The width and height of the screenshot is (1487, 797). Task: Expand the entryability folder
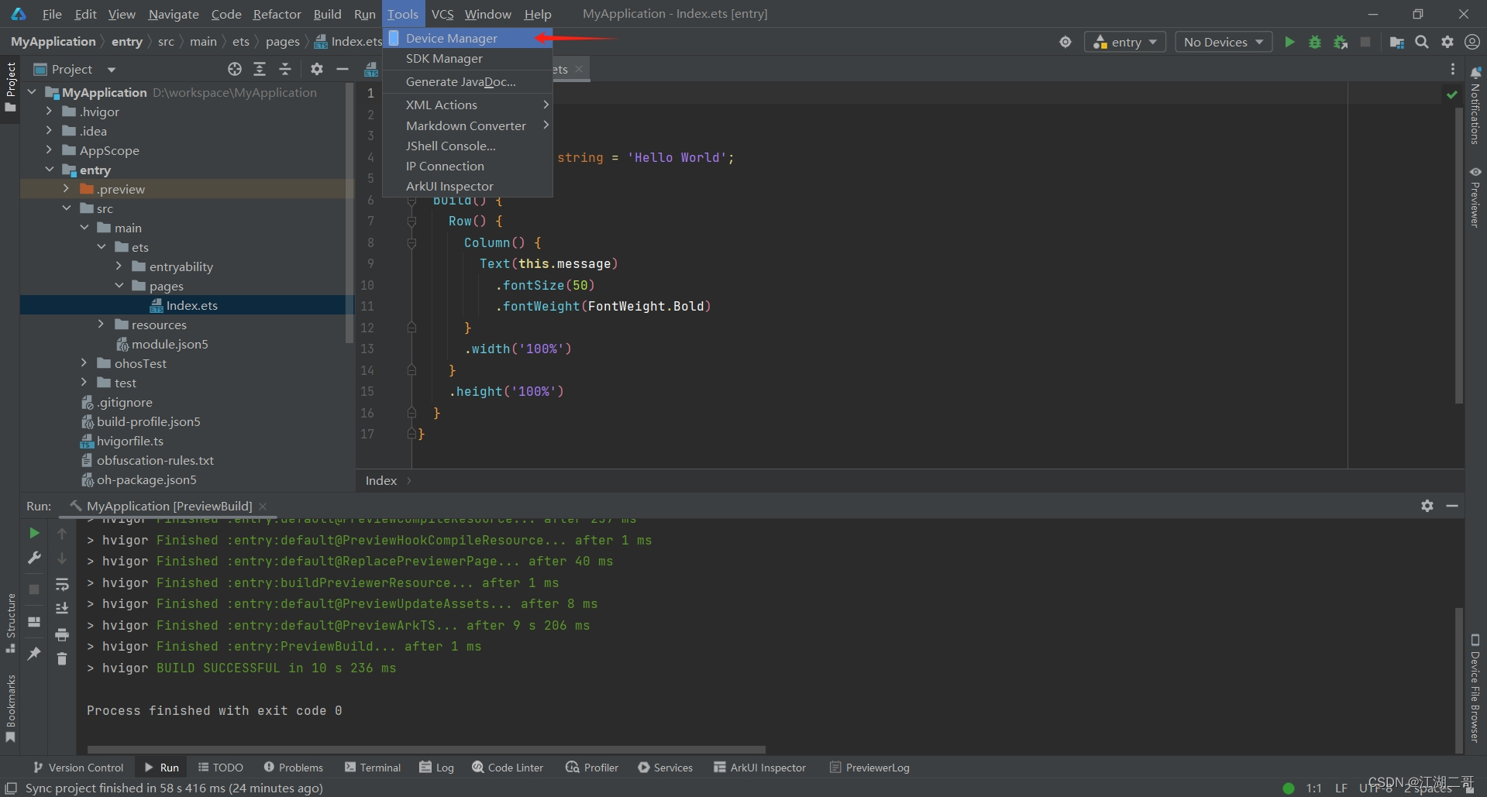pos(119,266)
